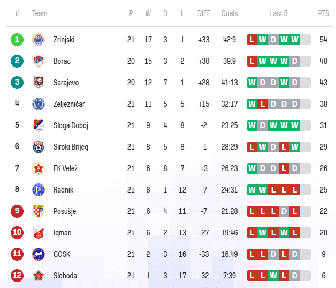Open the Zrinjski team name link
The image size is (336, 288).
click(64, 40)
